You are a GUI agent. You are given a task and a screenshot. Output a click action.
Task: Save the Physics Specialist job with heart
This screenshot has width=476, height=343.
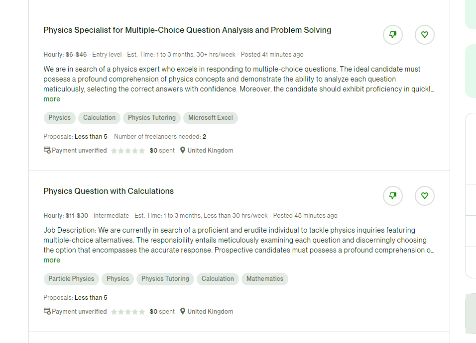click(425, 35)
